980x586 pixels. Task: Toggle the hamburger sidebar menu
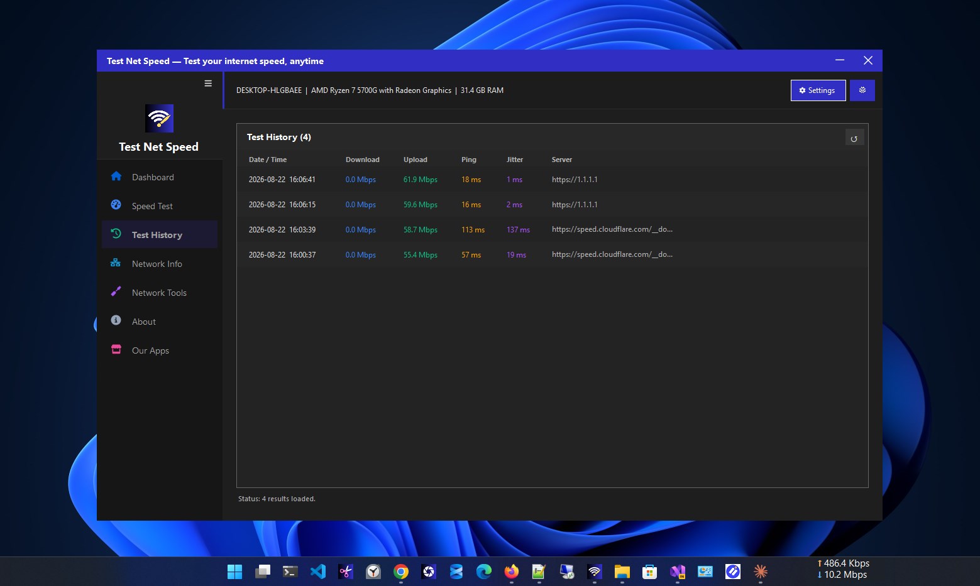(208, 84)
